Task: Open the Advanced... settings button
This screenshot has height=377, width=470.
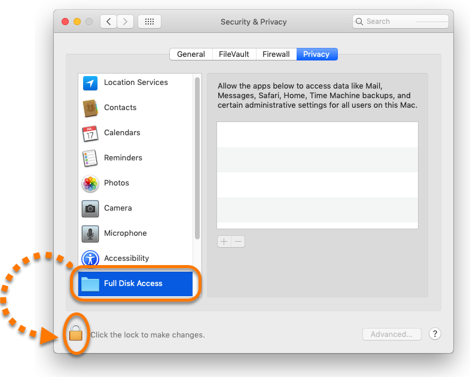Action: click(392, 334)
